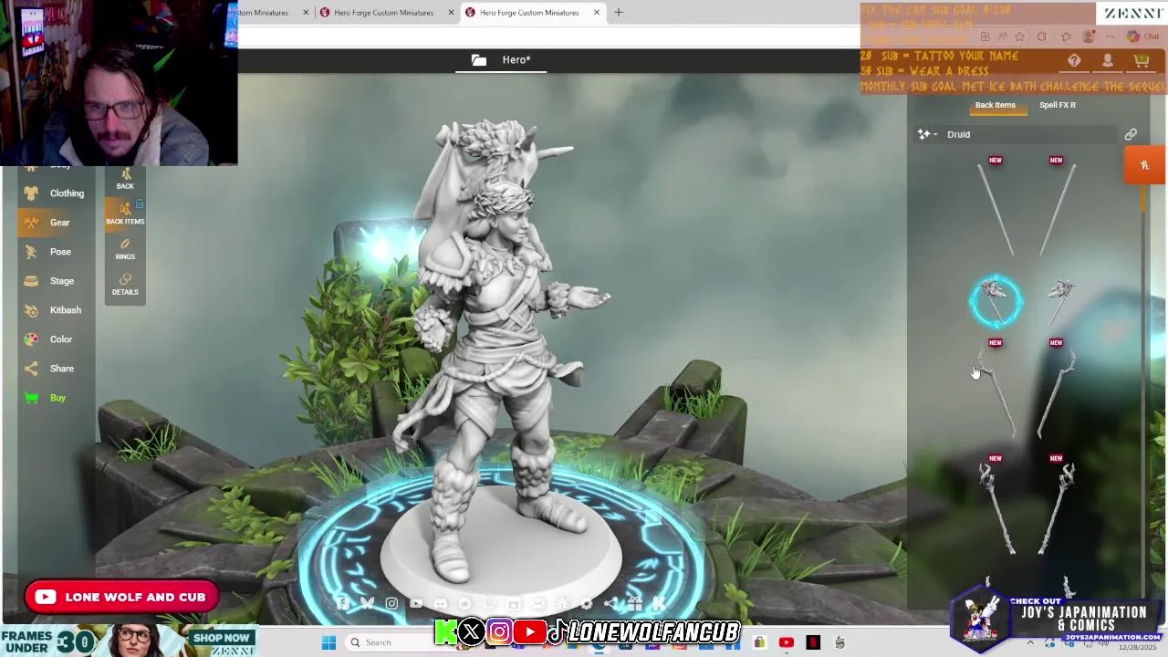Toggle the link chain icon
1168x657 pixels.
[x=1131, y=134]
